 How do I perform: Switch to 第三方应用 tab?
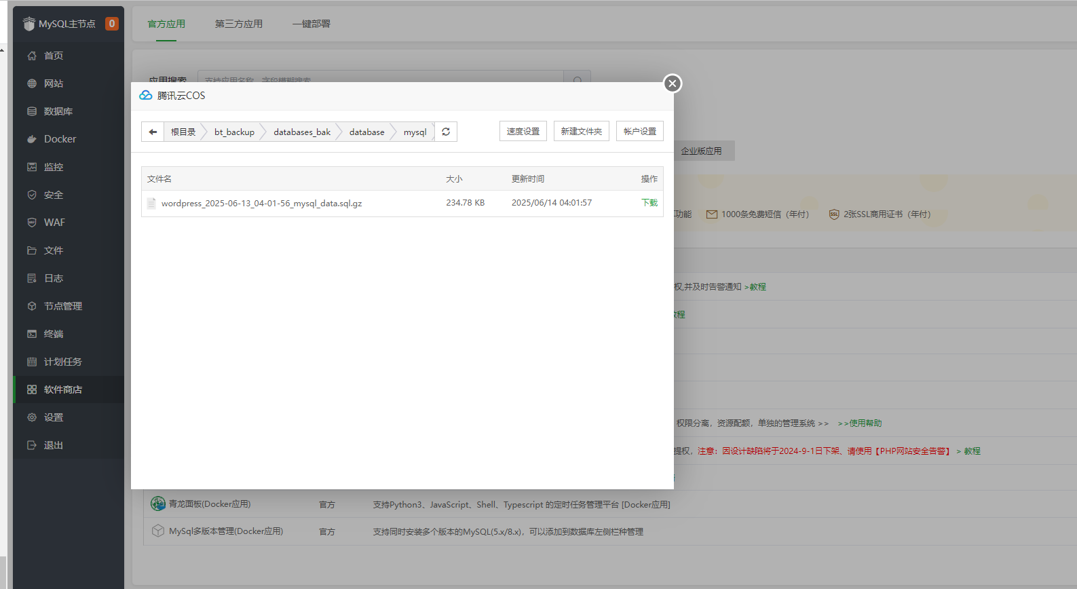click(239, 24)
